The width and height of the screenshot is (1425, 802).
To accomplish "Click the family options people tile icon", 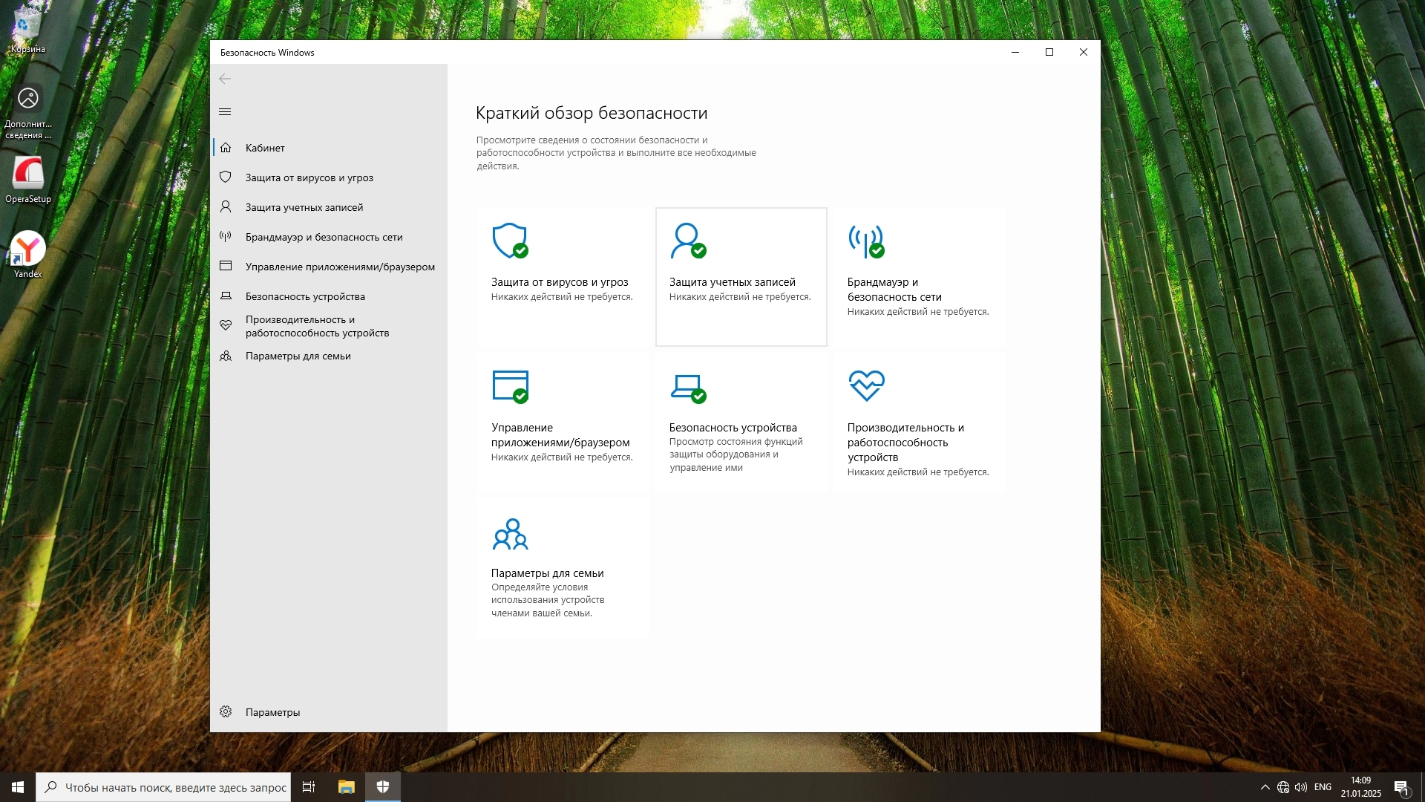I will (x=510, y=534).
